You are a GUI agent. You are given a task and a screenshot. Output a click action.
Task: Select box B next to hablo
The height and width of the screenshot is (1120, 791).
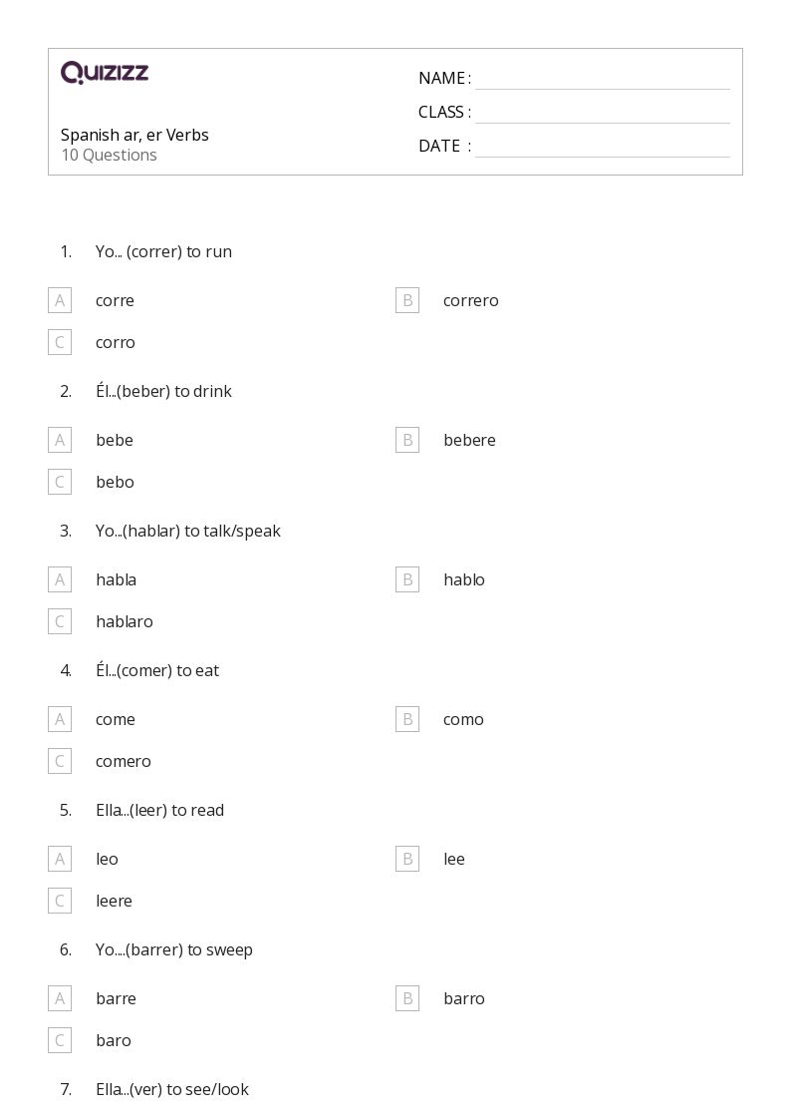point(407,579)
